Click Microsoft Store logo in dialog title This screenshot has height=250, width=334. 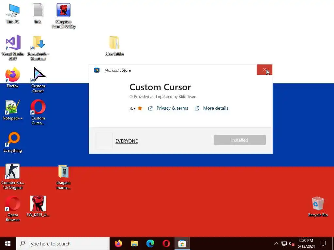97,70
